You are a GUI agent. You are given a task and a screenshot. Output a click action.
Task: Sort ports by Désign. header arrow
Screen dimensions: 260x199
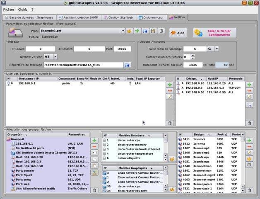click(x=209, y=135)
